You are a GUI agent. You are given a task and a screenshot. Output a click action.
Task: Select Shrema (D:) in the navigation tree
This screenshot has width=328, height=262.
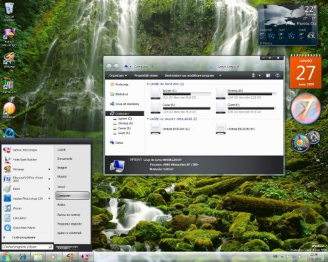click(123, 123)
